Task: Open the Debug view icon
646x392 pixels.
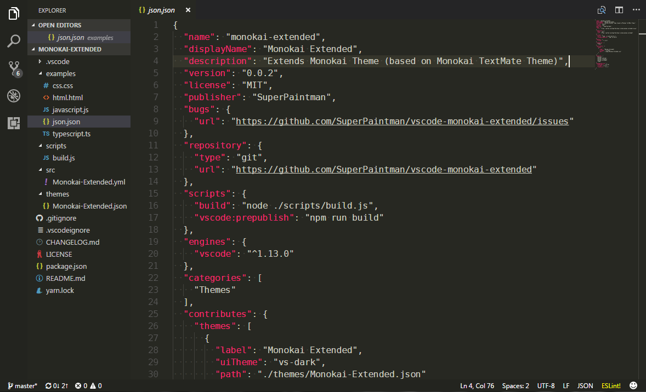Action: click(x=14, y=96)
